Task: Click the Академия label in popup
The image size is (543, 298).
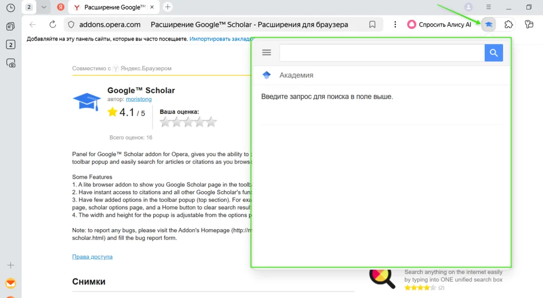Action: [x=296, y=75]
